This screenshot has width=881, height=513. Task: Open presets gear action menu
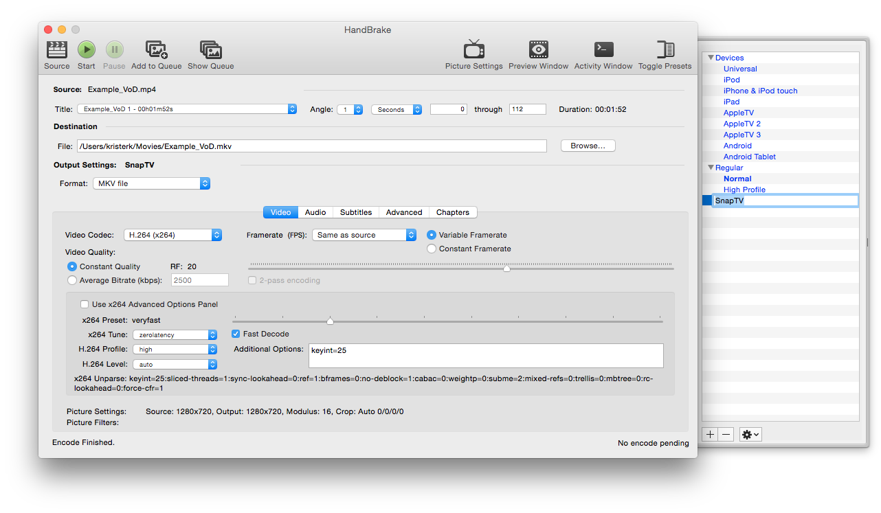[x=750, y=435]
